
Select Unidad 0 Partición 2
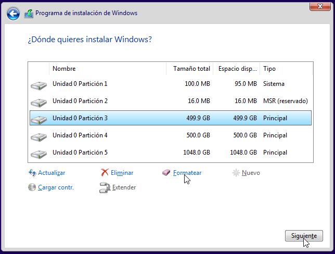(x=171, y=101)
